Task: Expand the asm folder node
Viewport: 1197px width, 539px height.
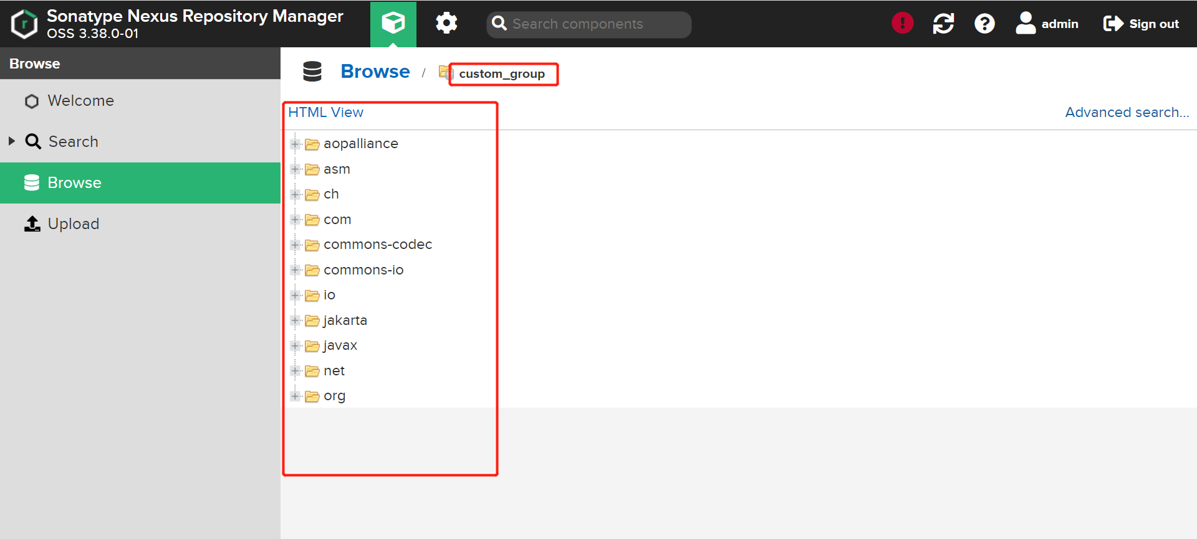Action: point(296,169)
